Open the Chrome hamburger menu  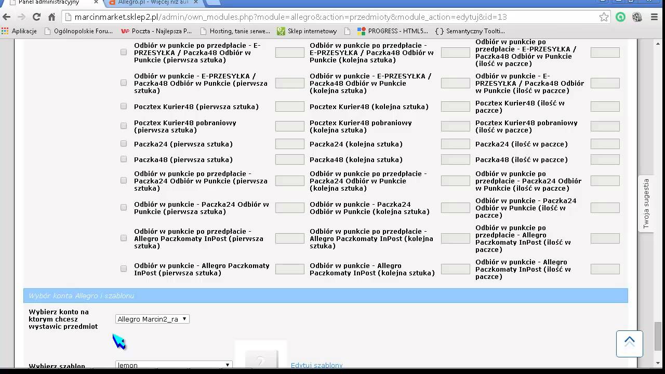655,17
